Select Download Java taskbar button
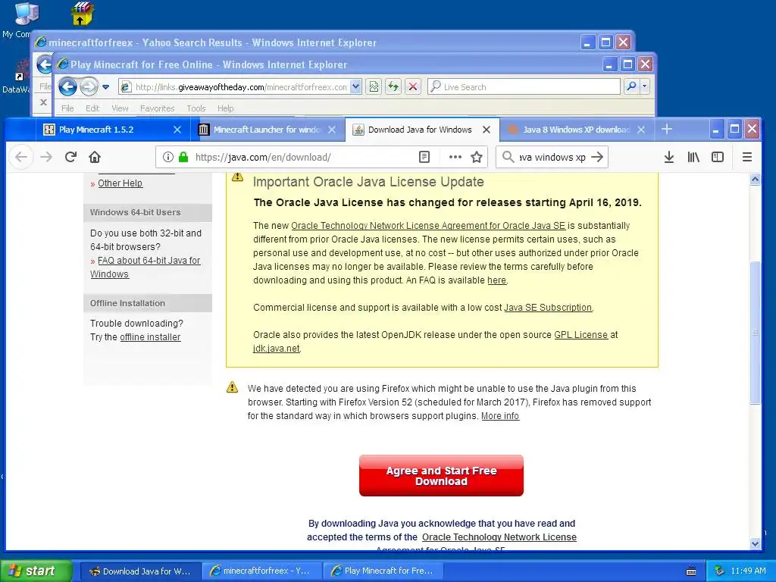Viewport: 776px width, 582px height. click(x=140, y=571)
